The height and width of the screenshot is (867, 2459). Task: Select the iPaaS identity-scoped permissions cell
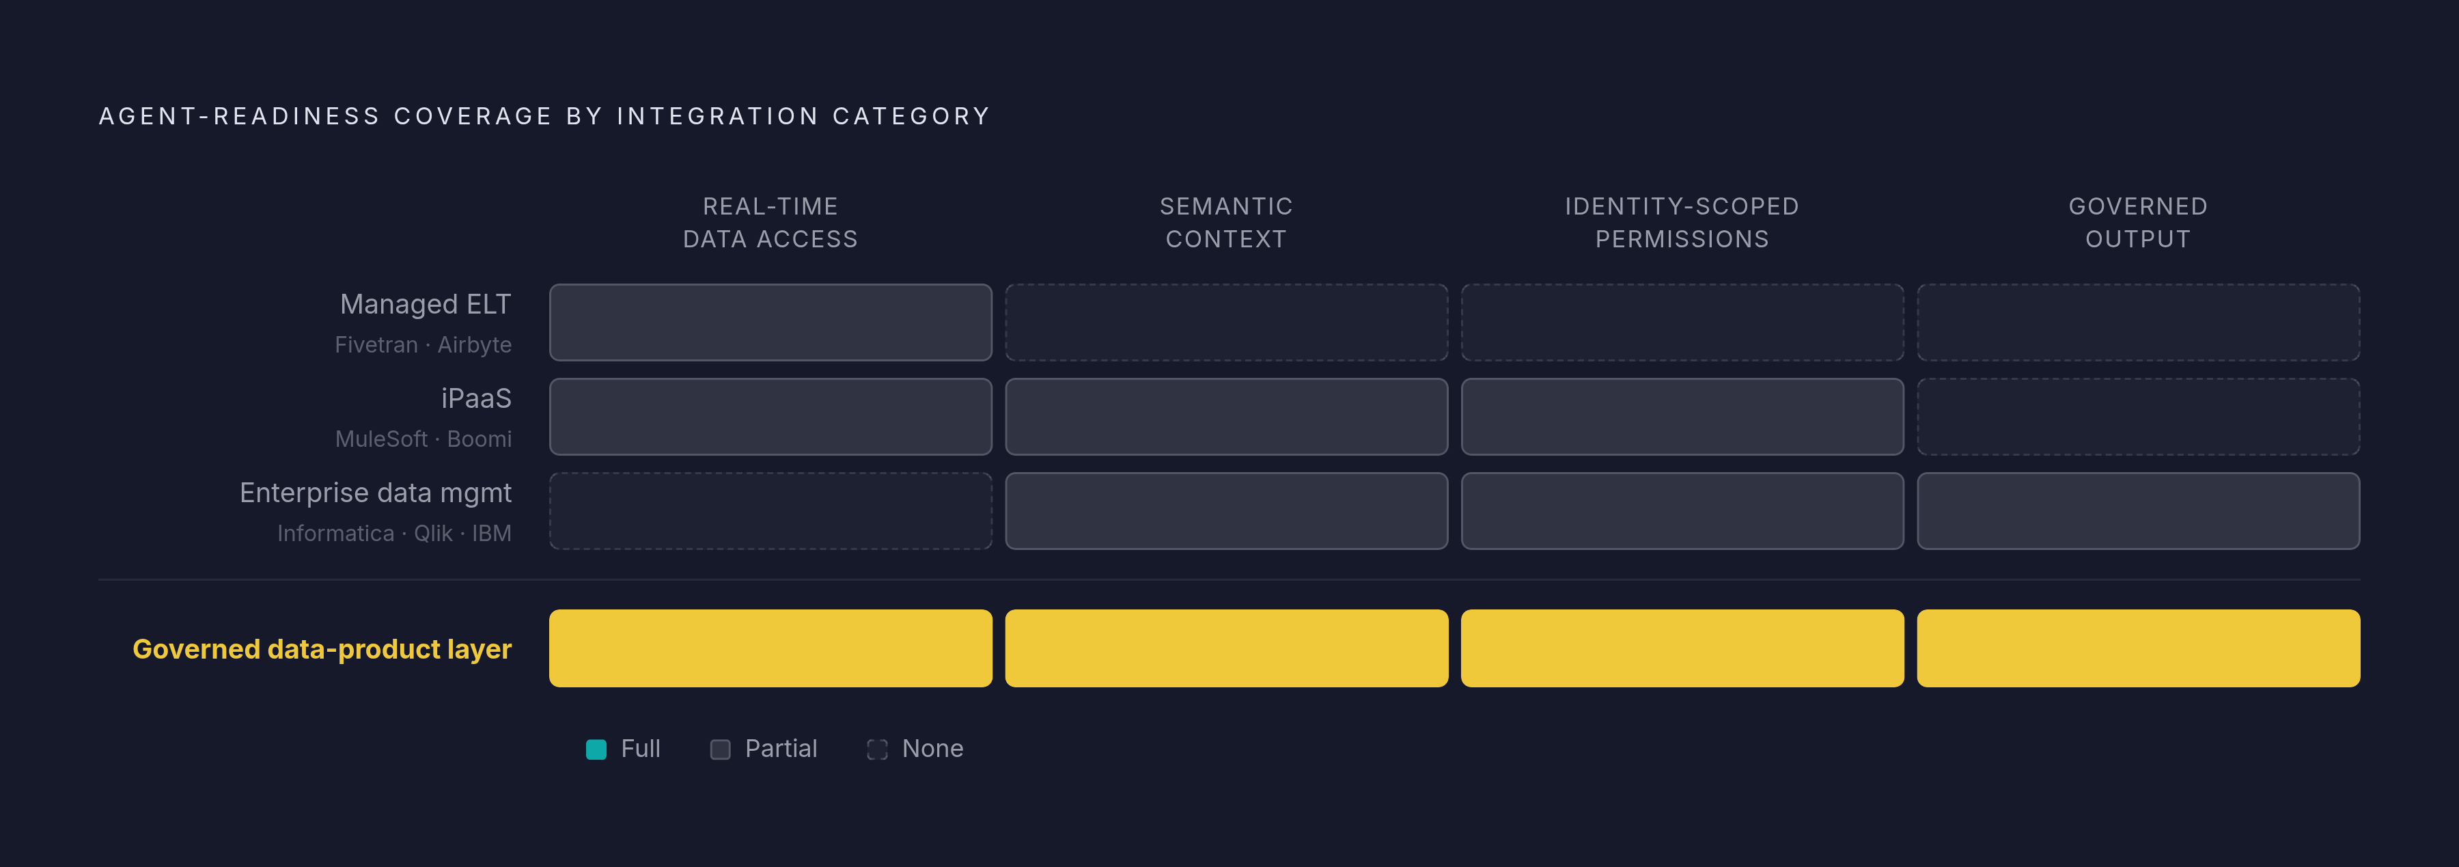click(1682, 416)
